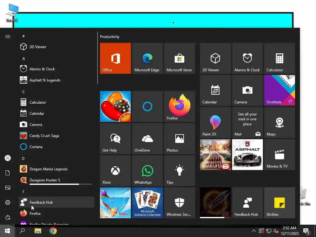316x237 pixels.
Task: Click the letter D section header
Action: tap(23, 159)
